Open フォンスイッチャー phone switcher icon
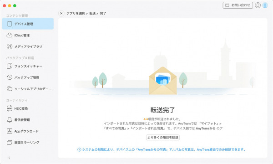Viewport: 273px width, 164px height. (10, 66)
